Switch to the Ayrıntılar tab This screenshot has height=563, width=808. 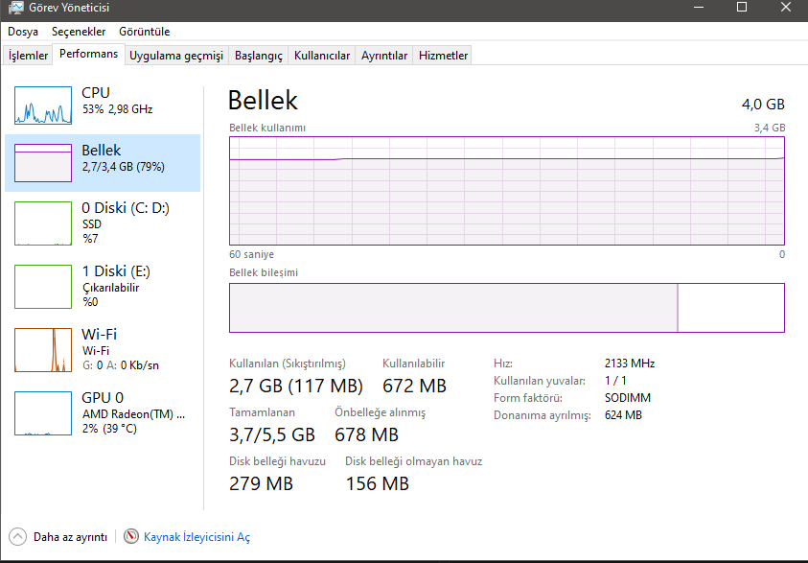384,56
